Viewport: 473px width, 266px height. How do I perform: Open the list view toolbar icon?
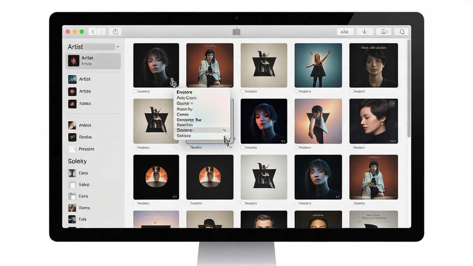[384, 32]
